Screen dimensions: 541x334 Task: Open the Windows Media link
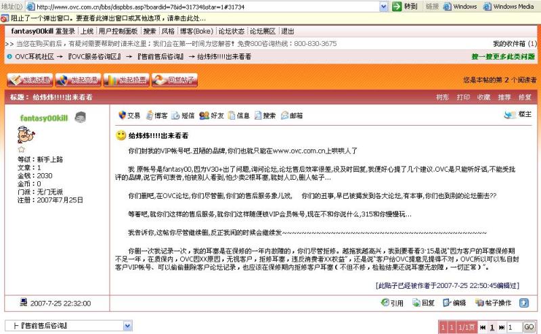(x=509, y=7)
